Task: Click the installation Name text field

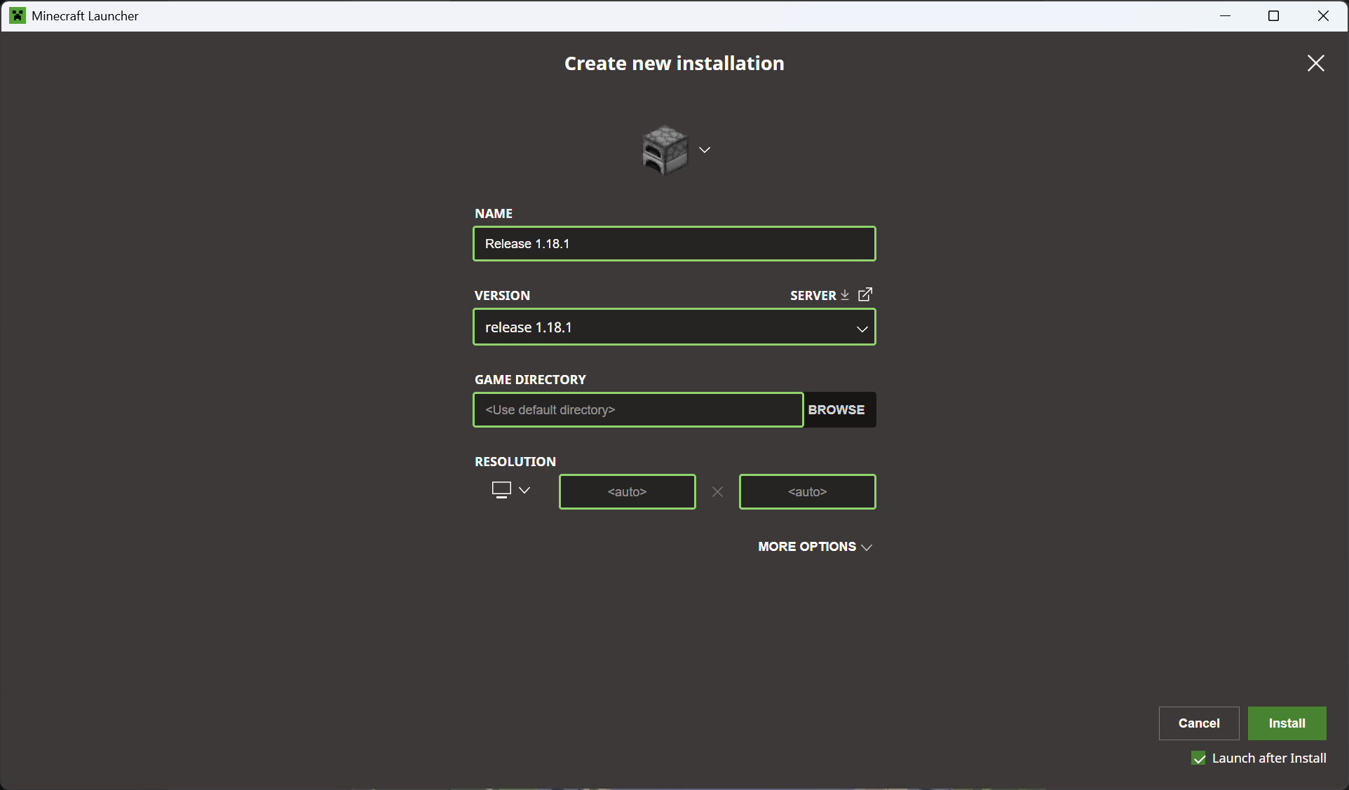Action: [674, 244]
